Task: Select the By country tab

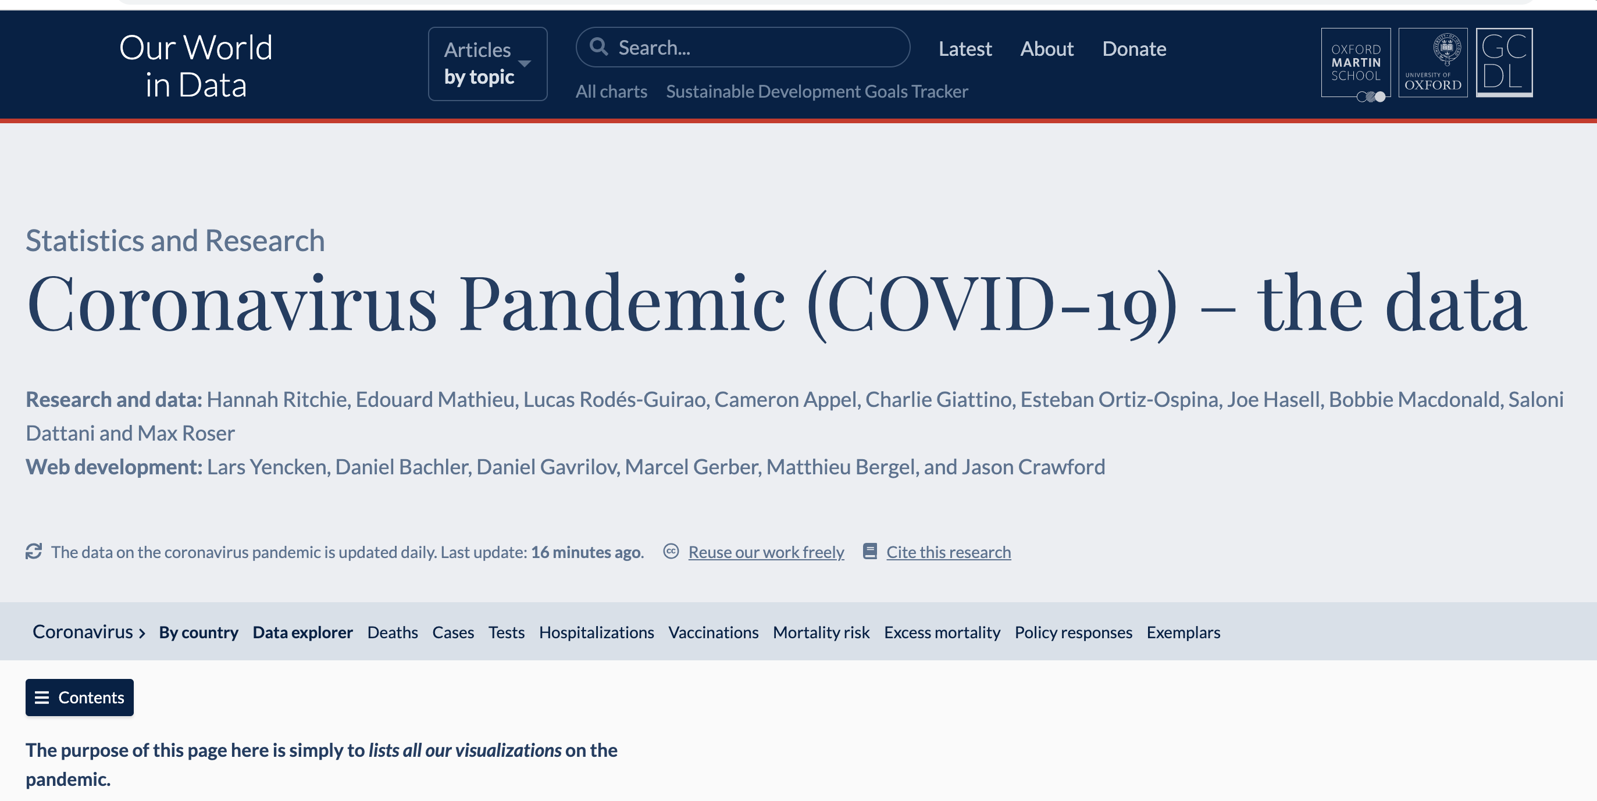Action: click(x=198, y=632)
